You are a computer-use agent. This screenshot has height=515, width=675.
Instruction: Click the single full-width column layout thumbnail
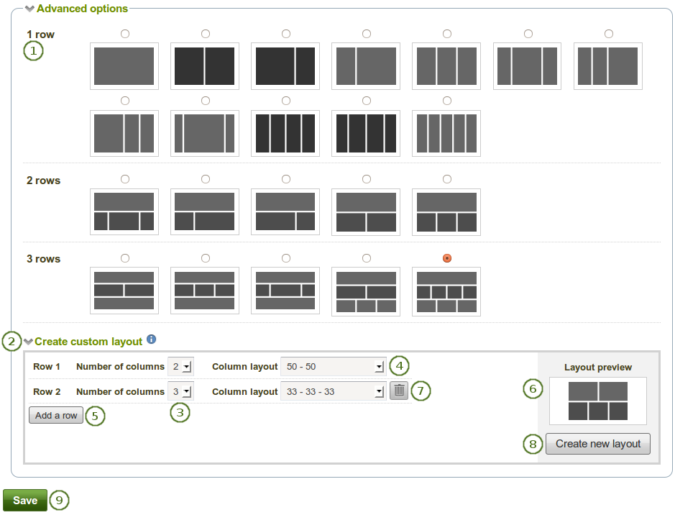[x=124, y=66]
